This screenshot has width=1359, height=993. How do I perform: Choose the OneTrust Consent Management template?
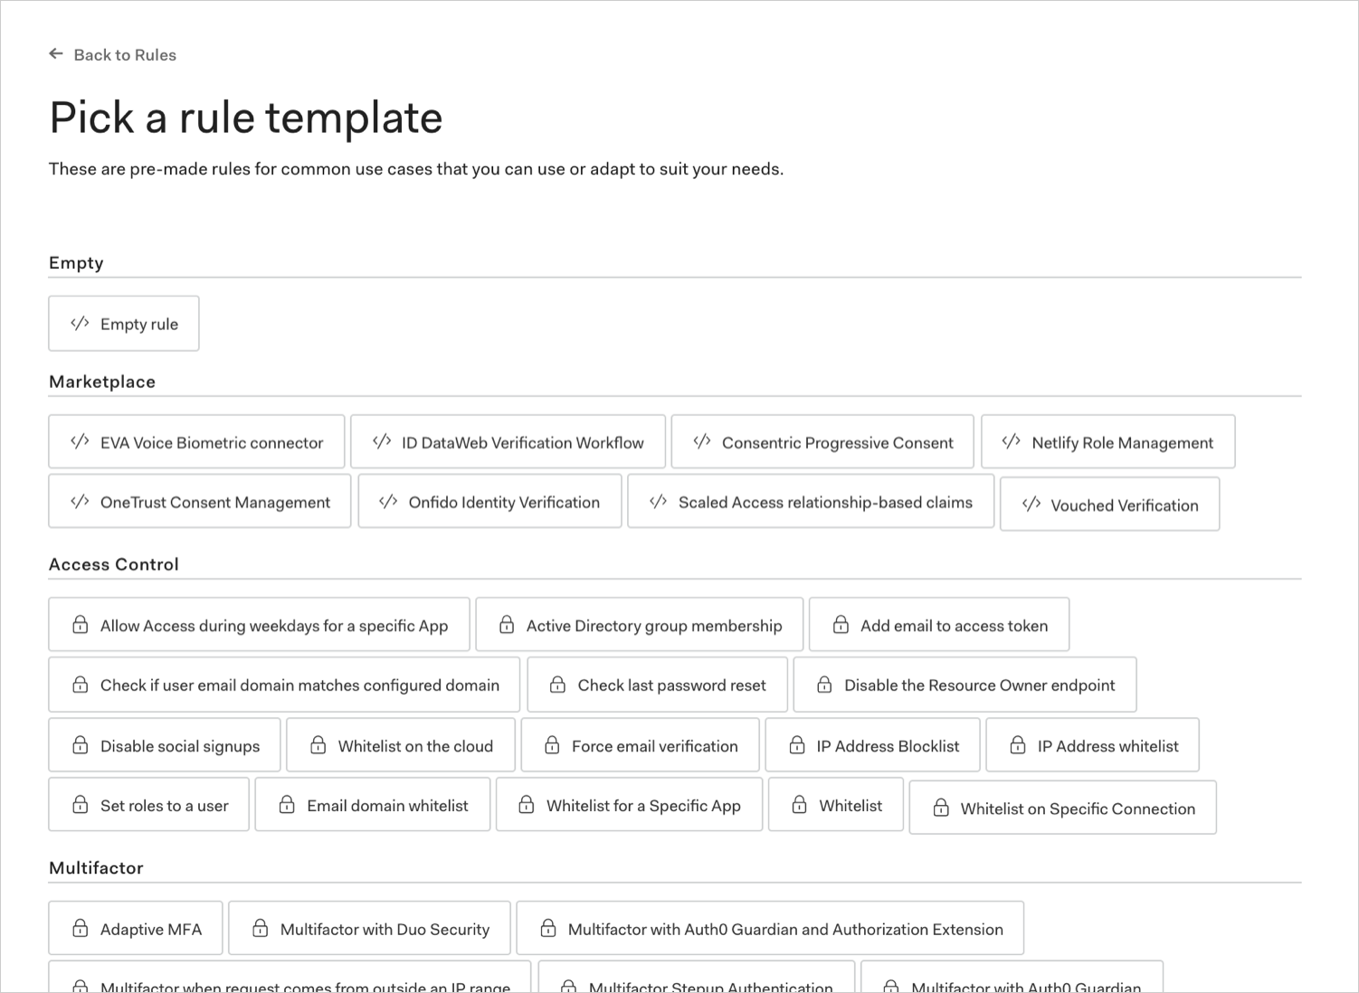click(x=199, y=501)
